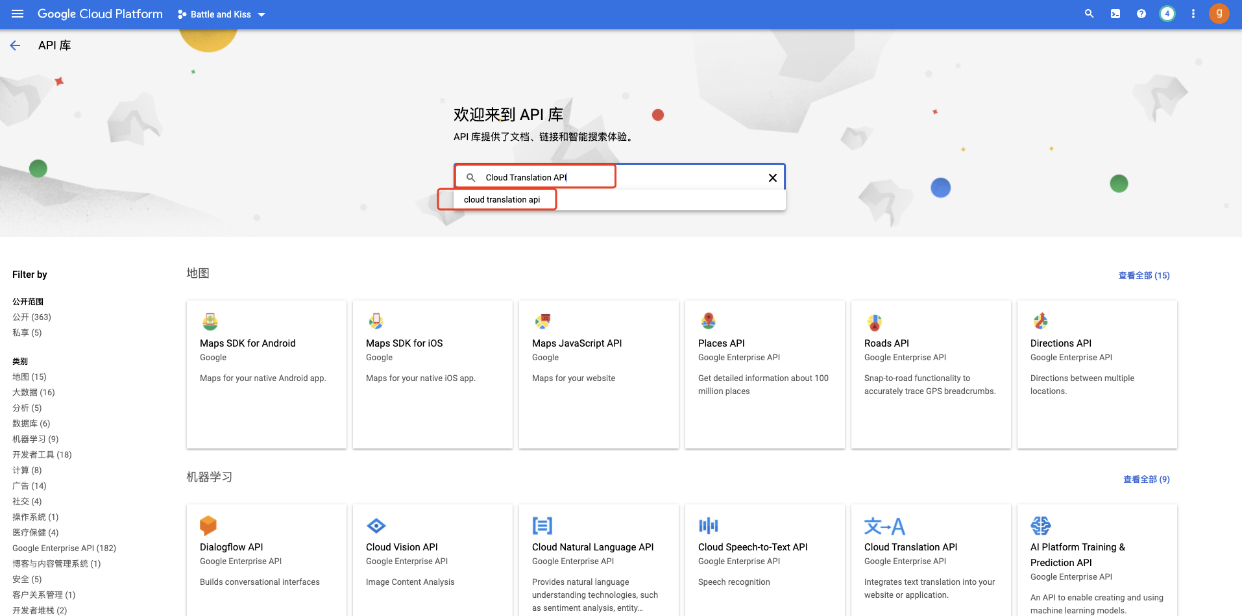Click the Google Cloud Platform logo text

[x=100, y=14]
